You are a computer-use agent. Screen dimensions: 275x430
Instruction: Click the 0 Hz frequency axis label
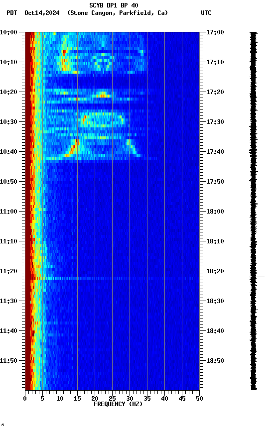[x=25, y=399]
